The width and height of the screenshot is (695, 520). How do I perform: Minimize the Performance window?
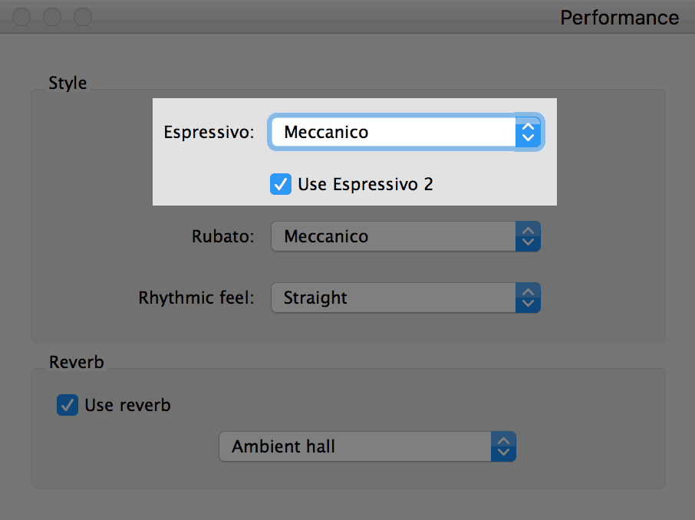[x=52, y=17]
